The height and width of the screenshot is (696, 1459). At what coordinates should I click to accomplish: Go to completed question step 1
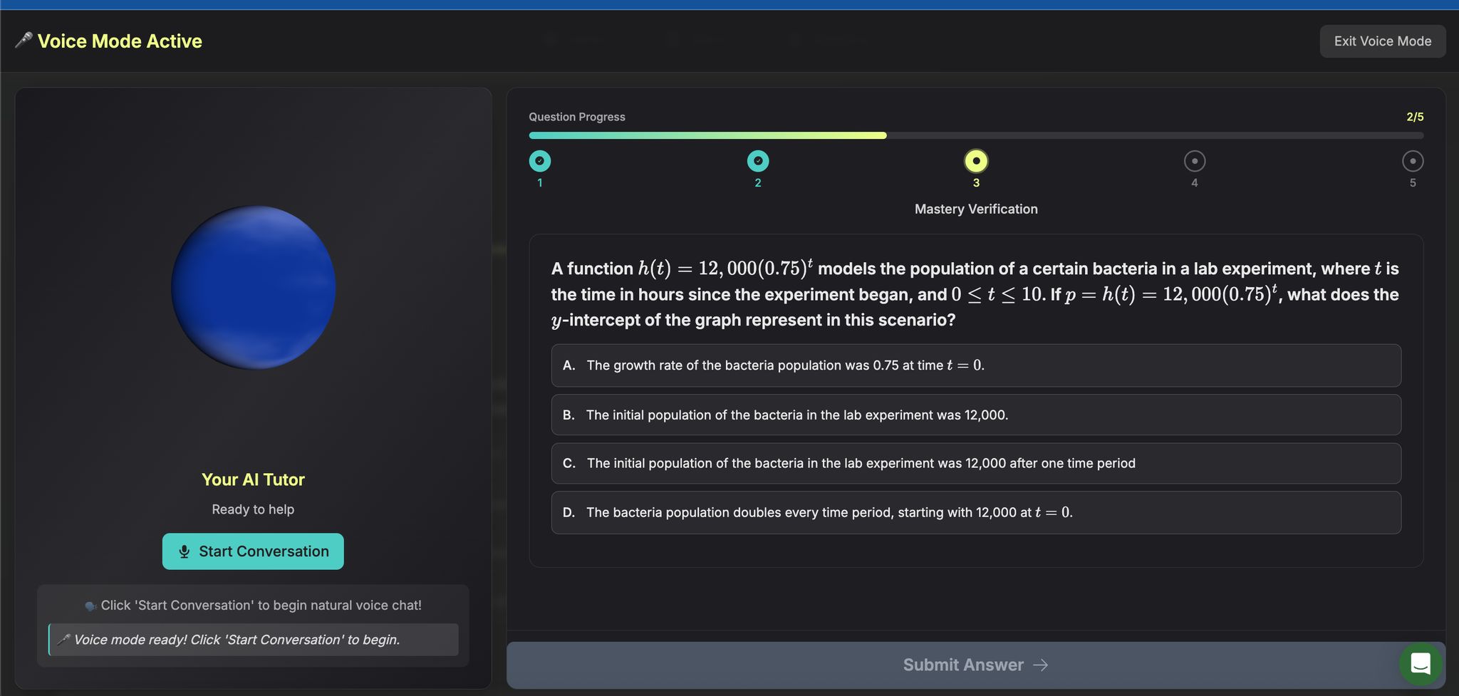pos(540,162)
